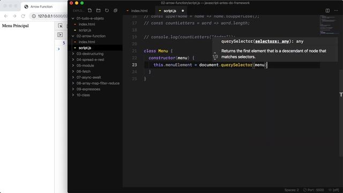Open index.html under 02-arrow-function
Image resolution: width=343 pixels, height=193 pixels.
click(x=87, y=42)
